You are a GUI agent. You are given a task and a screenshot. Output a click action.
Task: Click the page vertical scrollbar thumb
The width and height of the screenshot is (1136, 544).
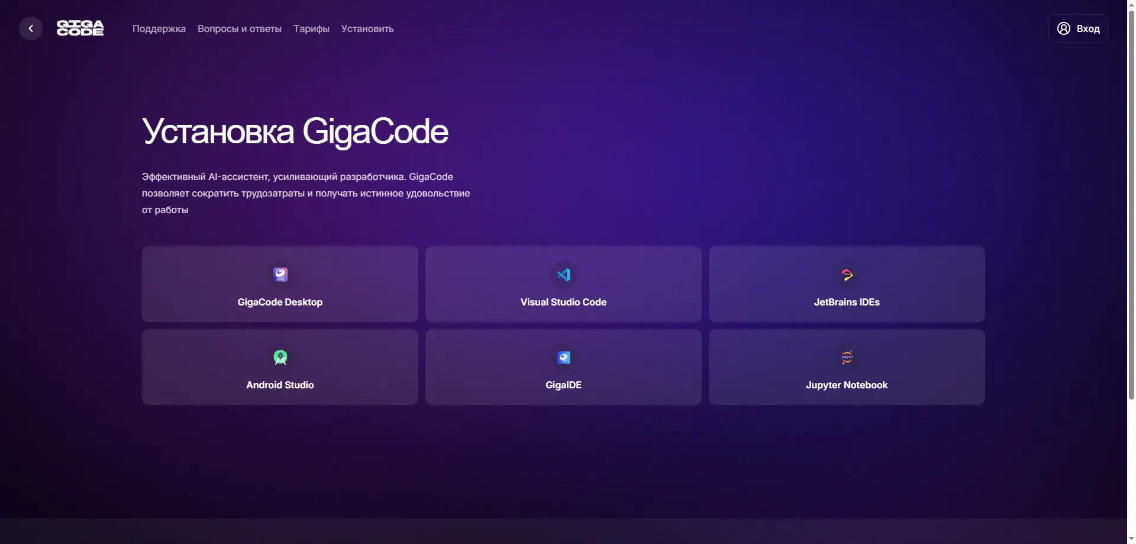1131,204
